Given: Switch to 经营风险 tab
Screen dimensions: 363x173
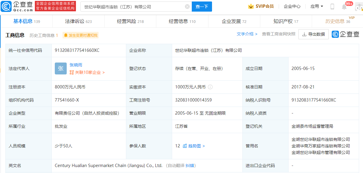Looking at the screenshot, I should coord(130,21).
